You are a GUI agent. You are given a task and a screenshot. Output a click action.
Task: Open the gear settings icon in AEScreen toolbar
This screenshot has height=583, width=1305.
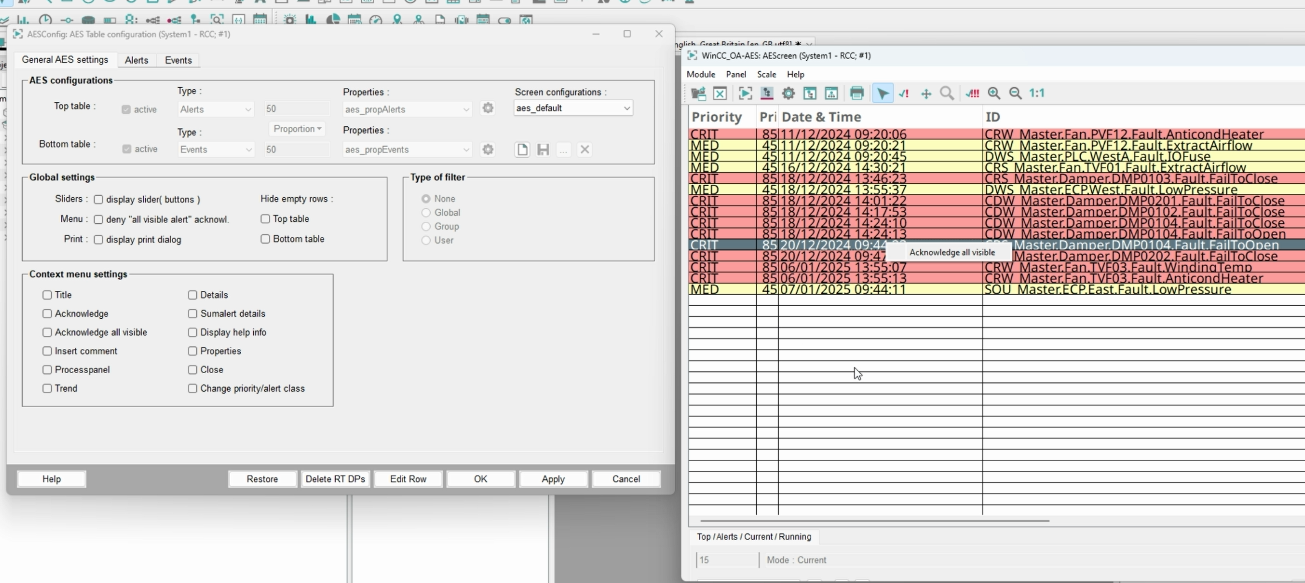tap(788, 93)
